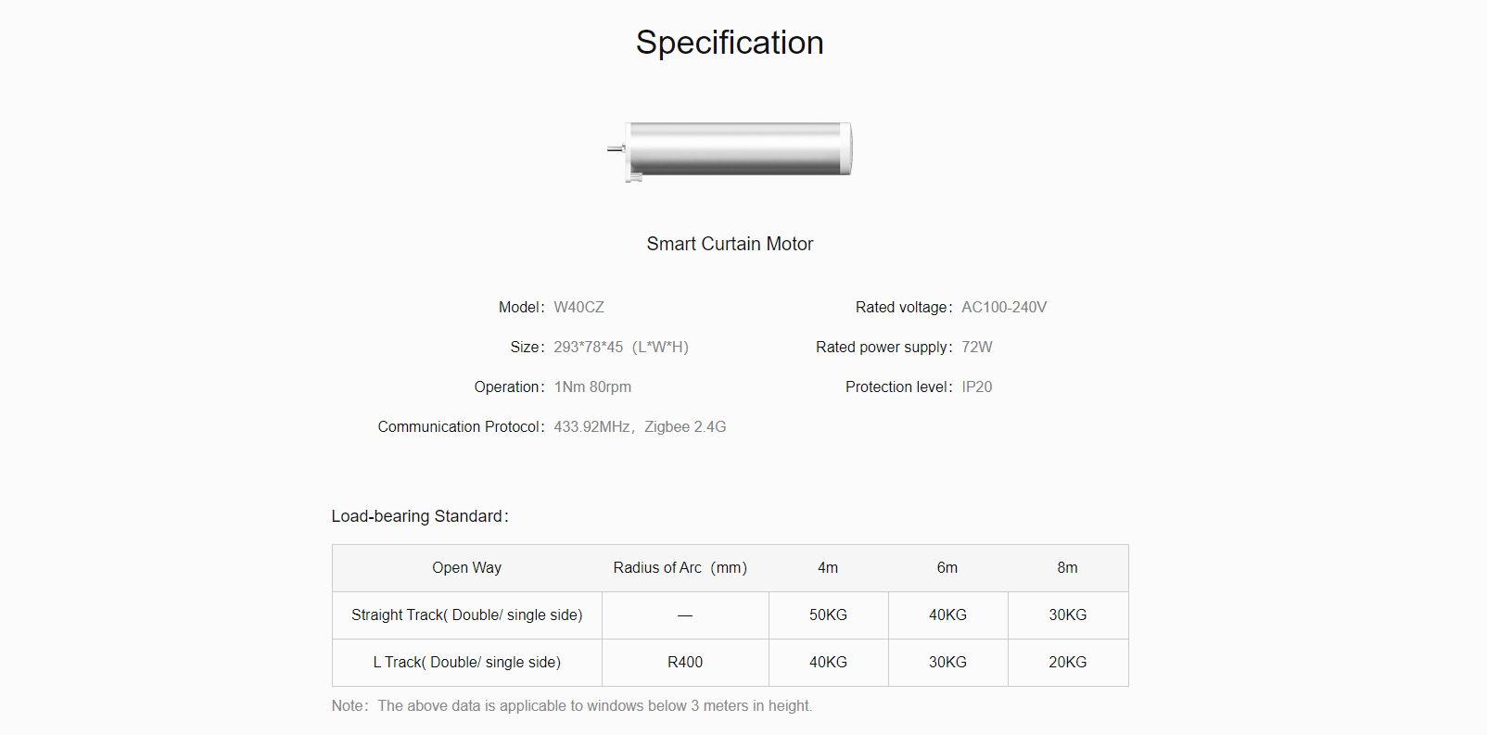The image size is (1487, 735).
Task: Click the Radius of Arc column header
Action: [x=680, y=568]
